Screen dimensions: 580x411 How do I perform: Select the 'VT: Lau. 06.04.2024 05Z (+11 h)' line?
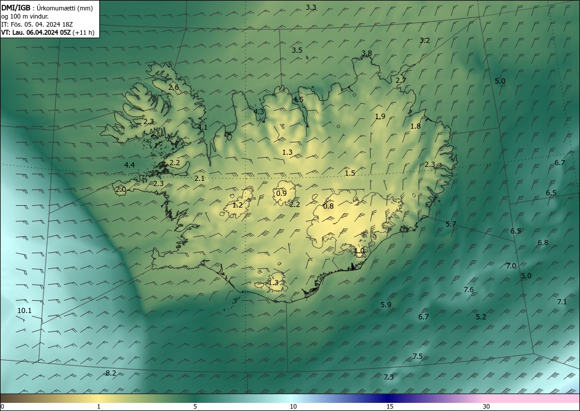[x=48, y=32]
